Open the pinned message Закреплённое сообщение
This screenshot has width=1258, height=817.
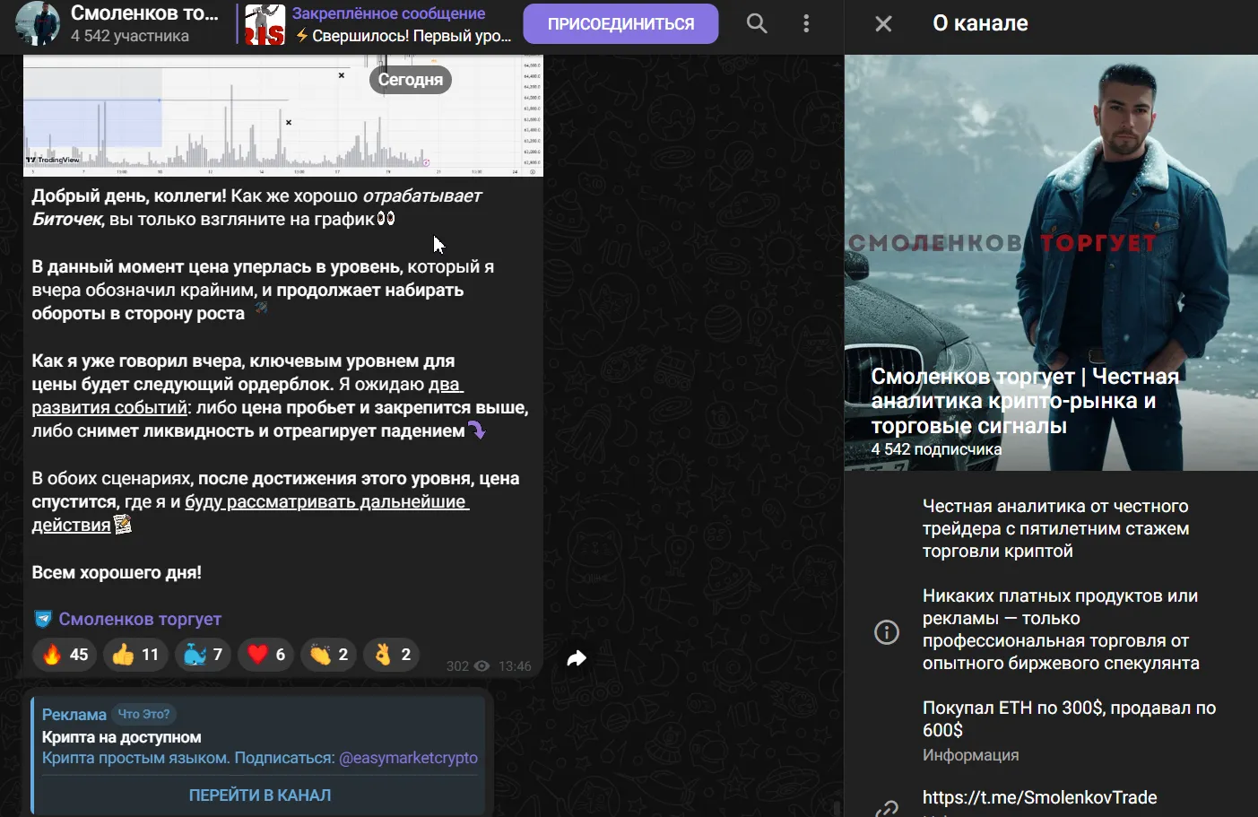point(378,24)
